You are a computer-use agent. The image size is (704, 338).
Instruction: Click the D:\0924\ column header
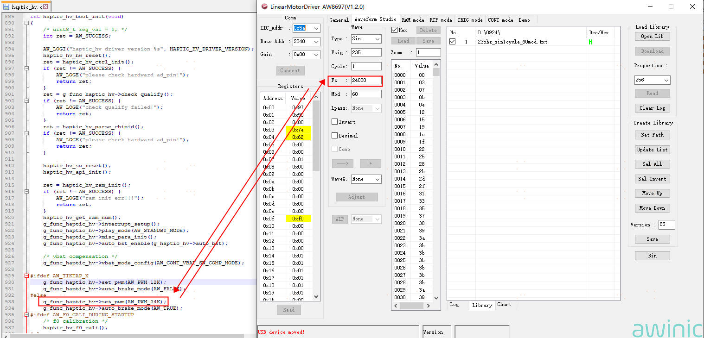pyautogui.click(x=489, y=32)
